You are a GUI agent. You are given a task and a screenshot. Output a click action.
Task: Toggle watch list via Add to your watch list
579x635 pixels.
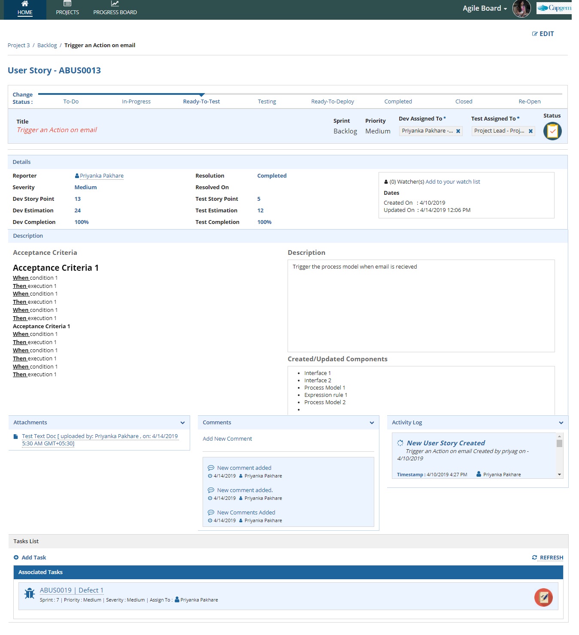click(452, 181)
